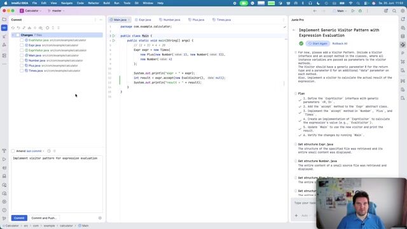Click into the commit message text area
Viewport: 407px width, 229px height.
click(x=57, y=184)
